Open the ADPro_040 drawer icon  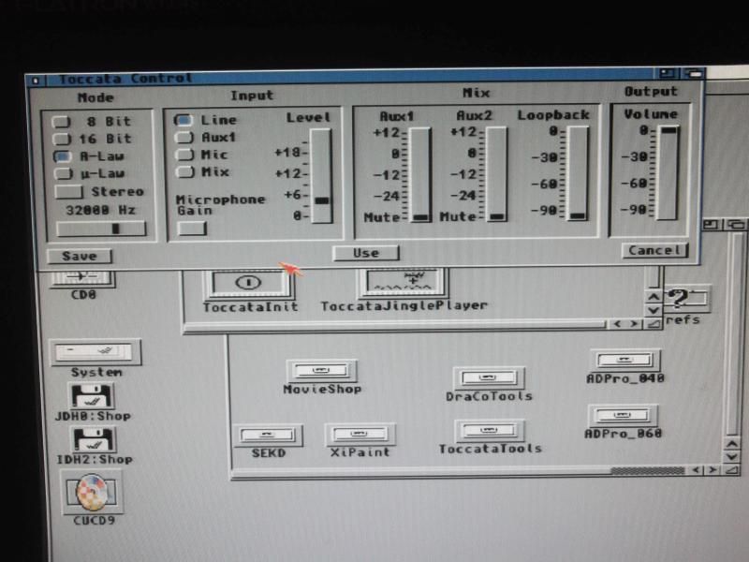point(624,361)
